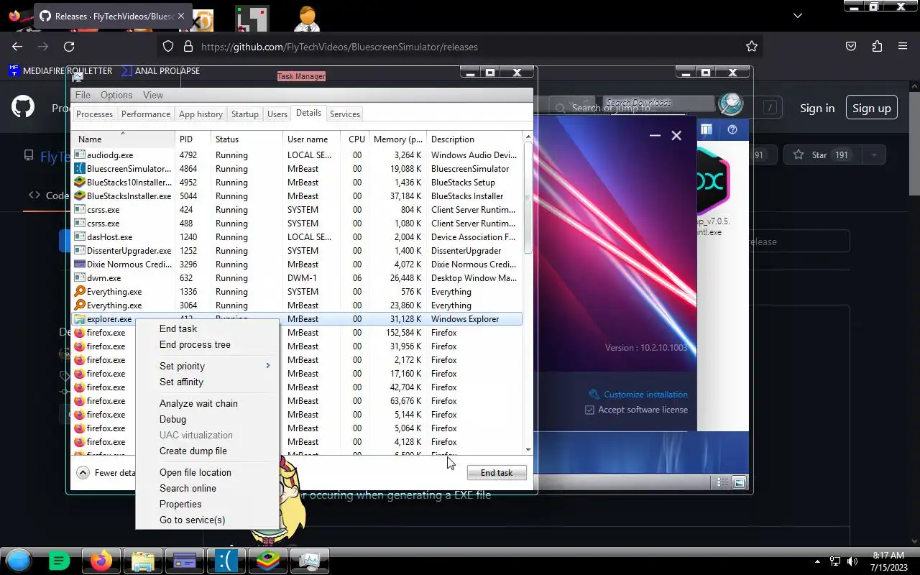Choose End process tree
The image size is (920, 575).
pos(207,344)
